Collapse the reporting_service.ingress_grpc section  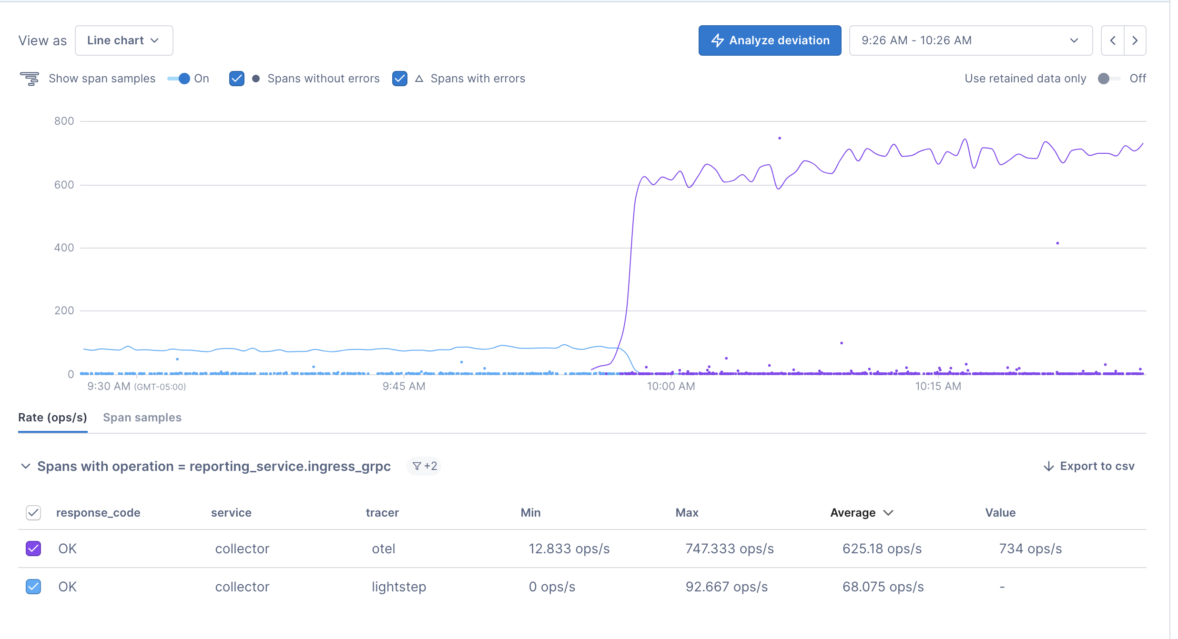pos(26,466)
